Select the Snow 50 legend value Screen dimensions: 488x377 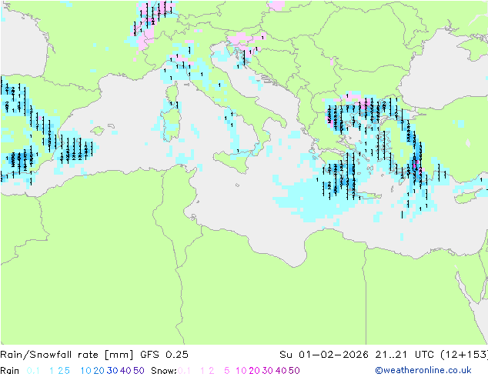tap(295, 371)
